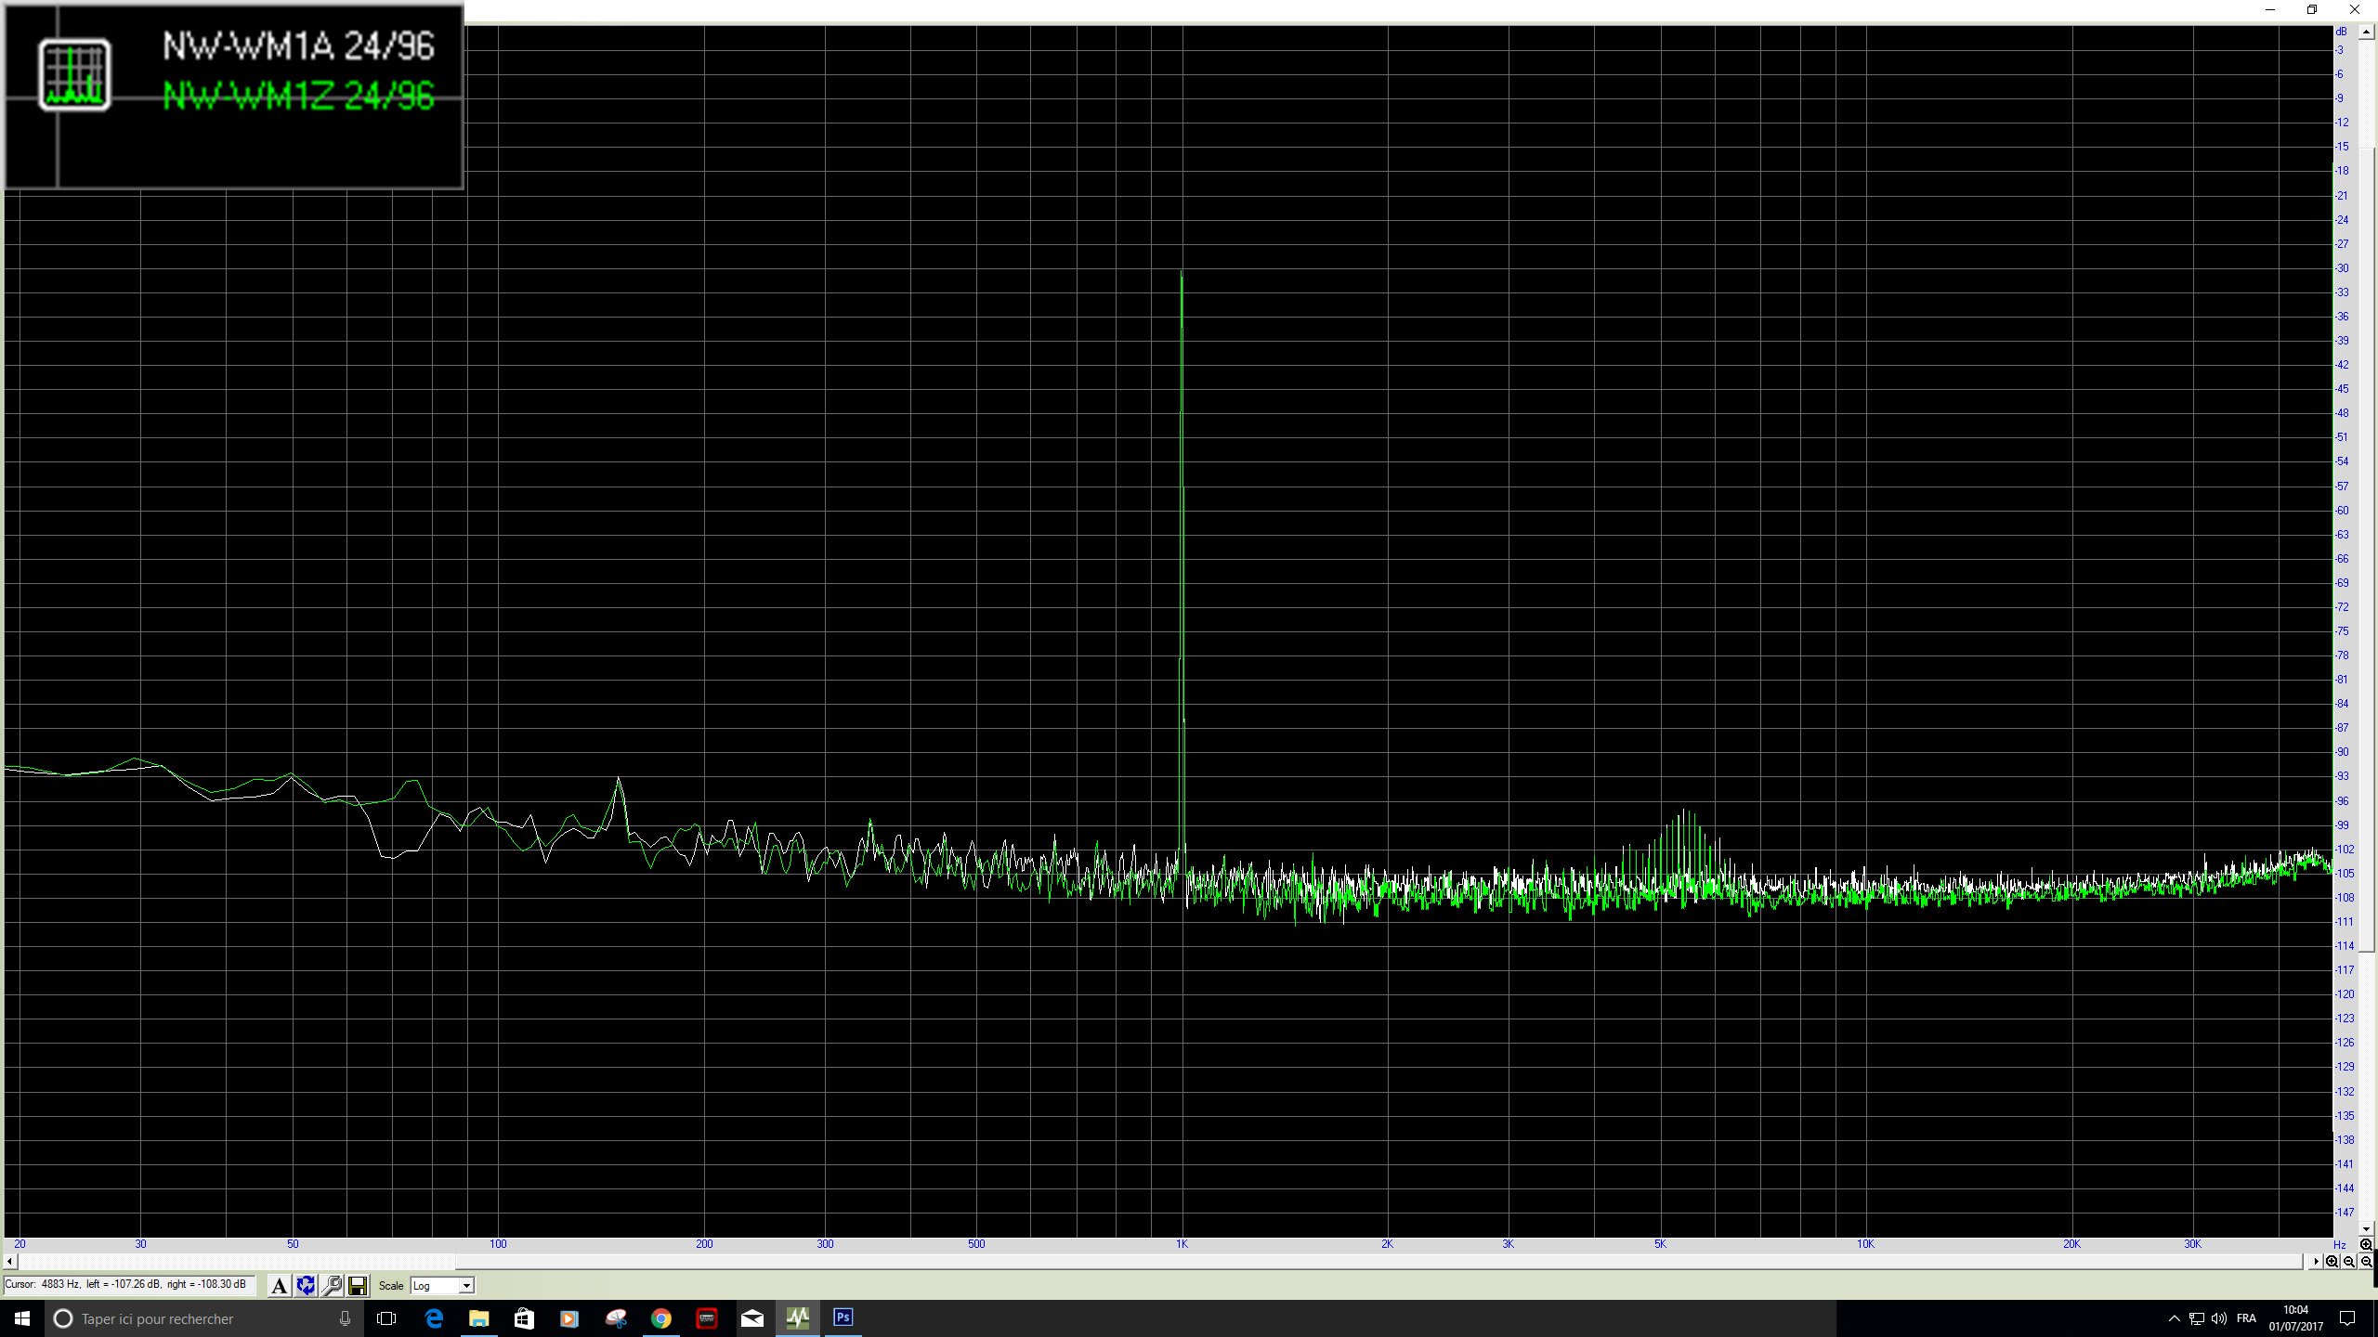Click the FRA input language indicator
2378x1337 pixels.
2246,1318
